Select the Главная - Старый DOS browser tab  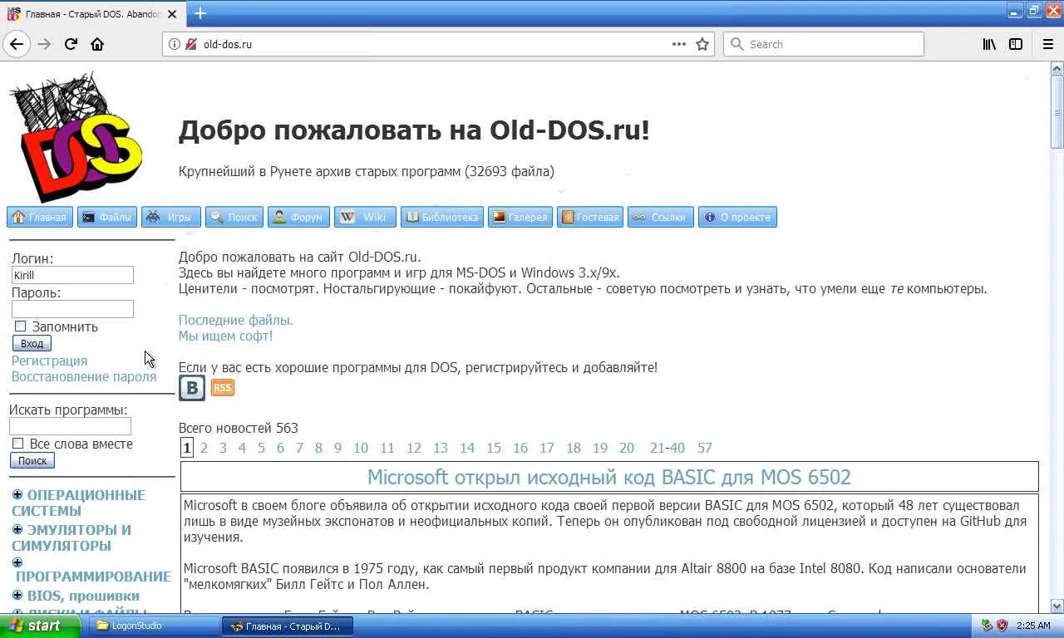click(92, 14)
